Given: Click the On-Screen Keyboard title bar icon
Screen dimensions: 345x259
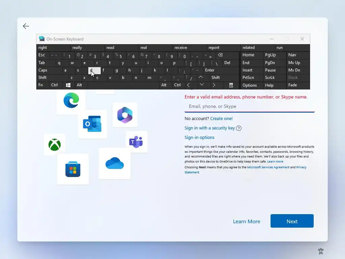Looking at the screenshot, I should [x=41, y=39].
